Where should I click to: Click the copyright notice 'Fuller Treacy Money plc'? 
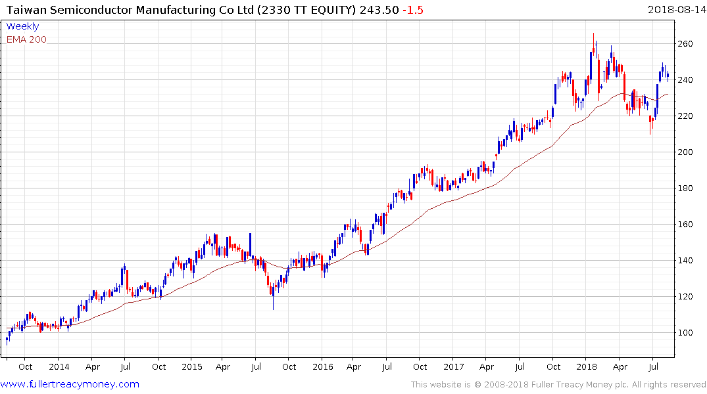[580, 385]
